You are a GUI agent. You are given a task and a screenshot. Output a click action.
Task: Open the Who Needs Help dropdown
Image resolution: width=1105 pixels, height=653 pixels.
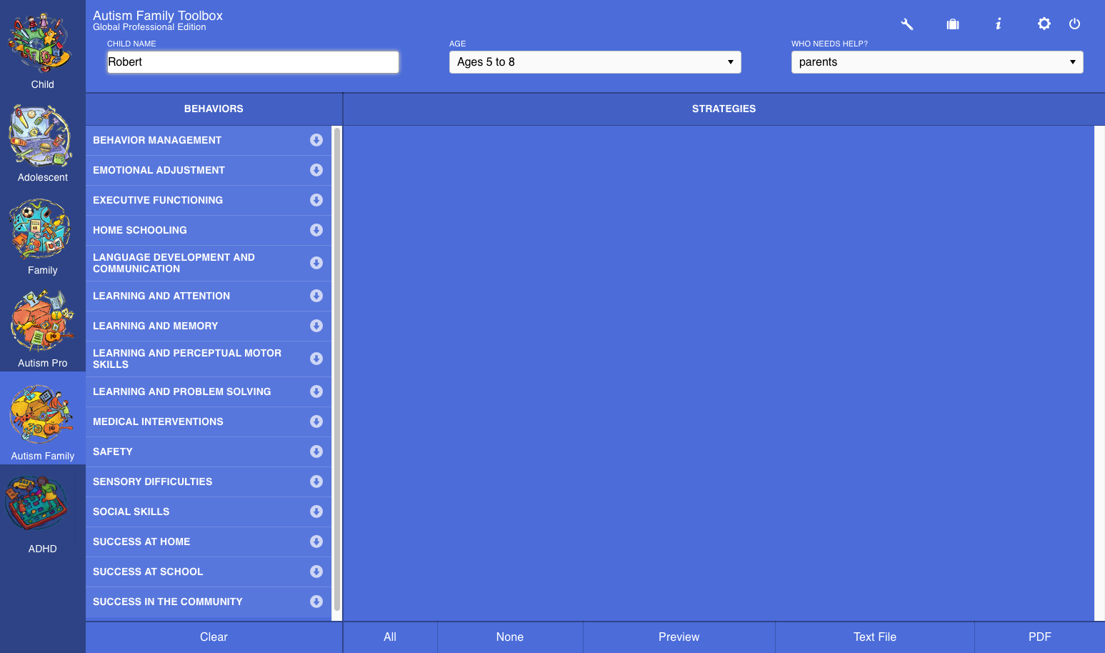pyautogui.click(x=936, y=62)
